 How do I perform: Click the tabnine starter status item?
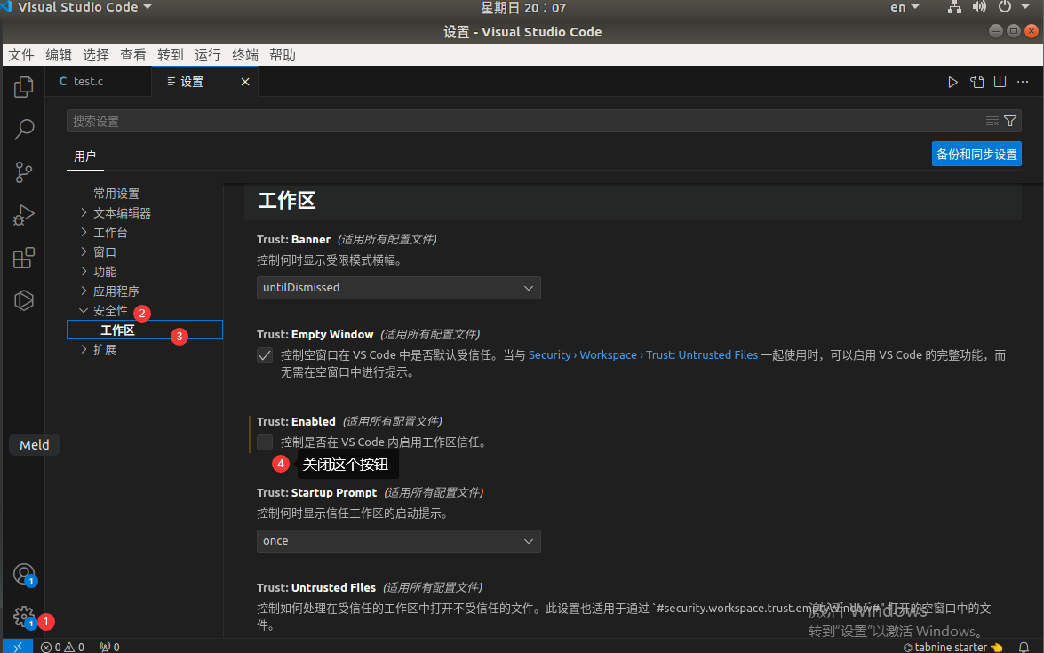(952, 647)
